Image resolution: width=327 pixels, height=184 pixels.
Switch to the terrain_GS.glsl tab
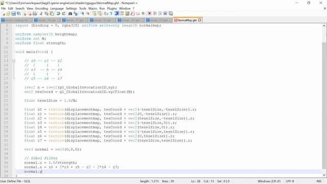131,20
